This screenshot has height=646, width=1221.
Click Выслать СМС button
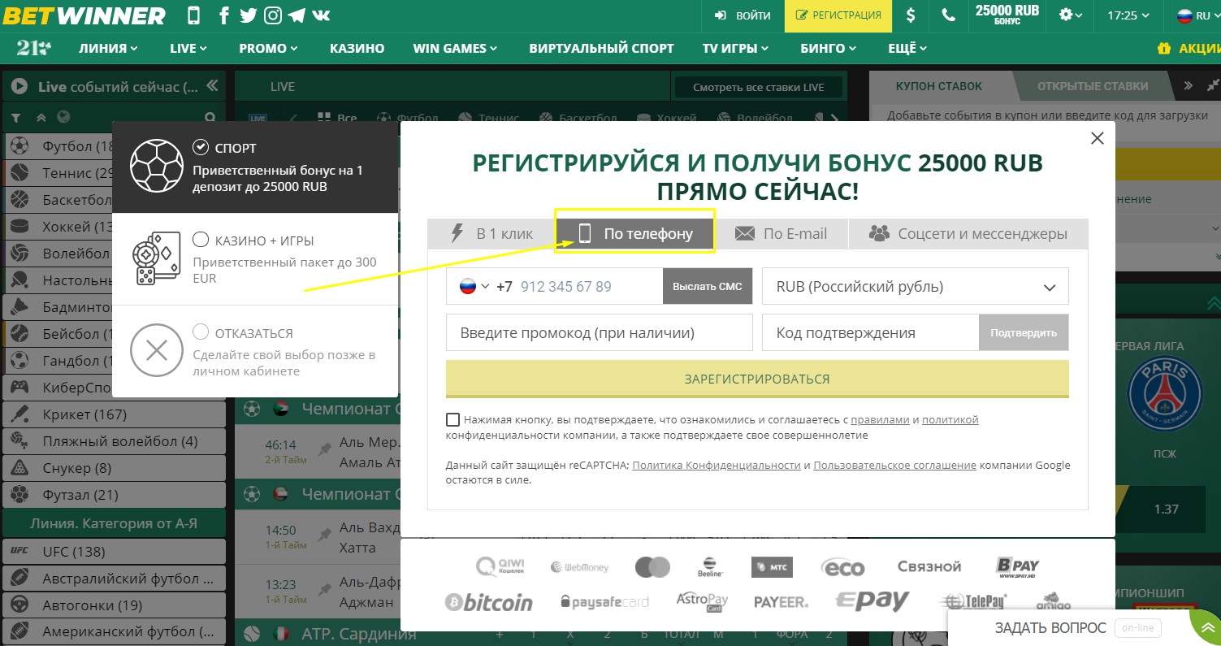(708, 287)
